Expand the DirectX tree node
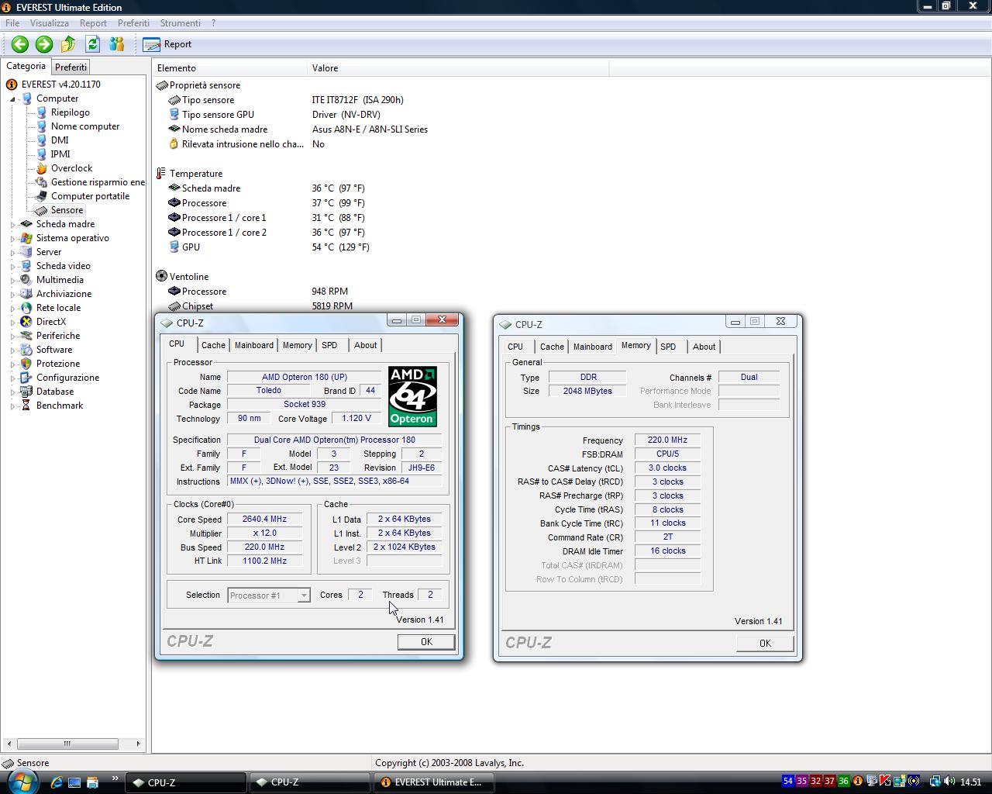 click(x=12, y=322)
